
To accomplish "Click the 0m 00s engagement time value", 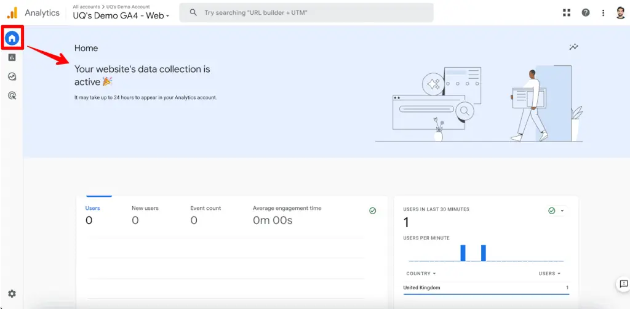I will [273, 220].
